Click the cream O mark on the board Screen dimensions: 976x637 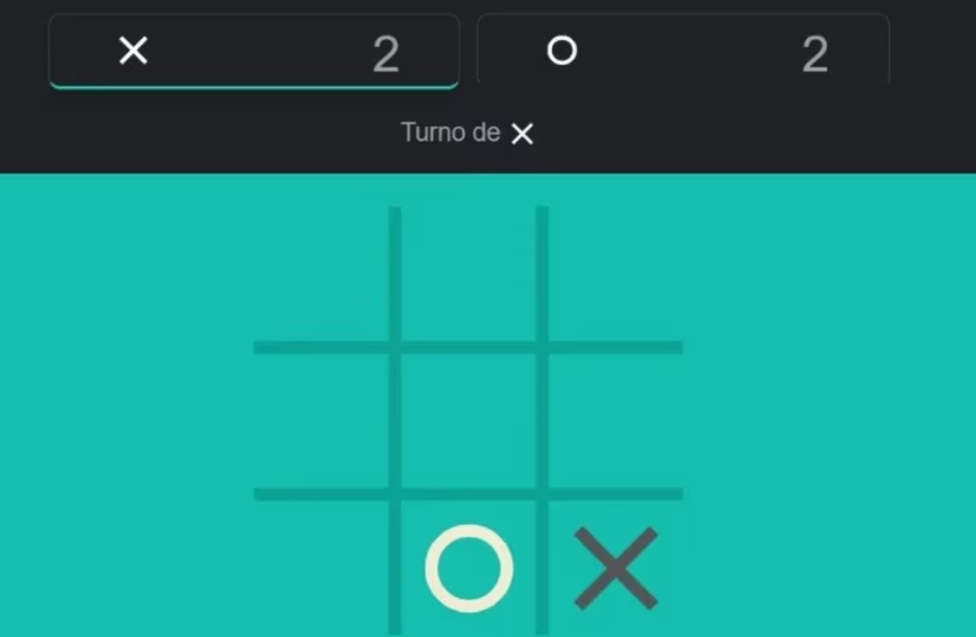click(x=469, y=568)
